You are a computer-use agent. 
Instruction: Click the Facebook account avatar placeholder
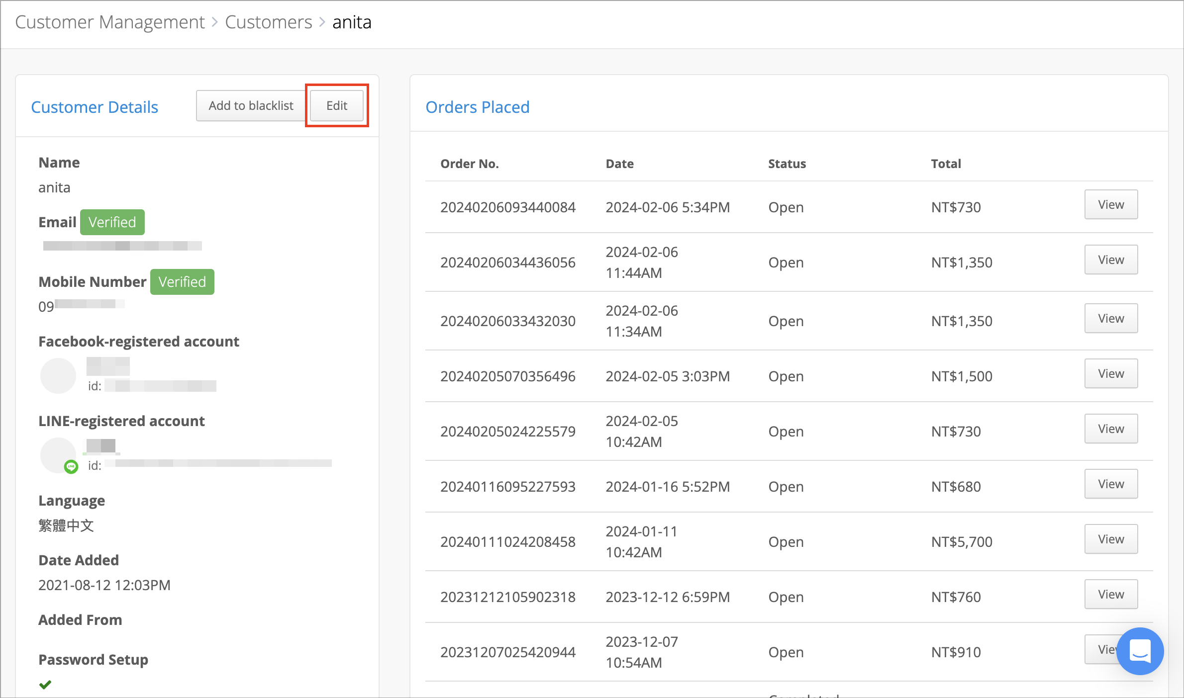(58, 376)
